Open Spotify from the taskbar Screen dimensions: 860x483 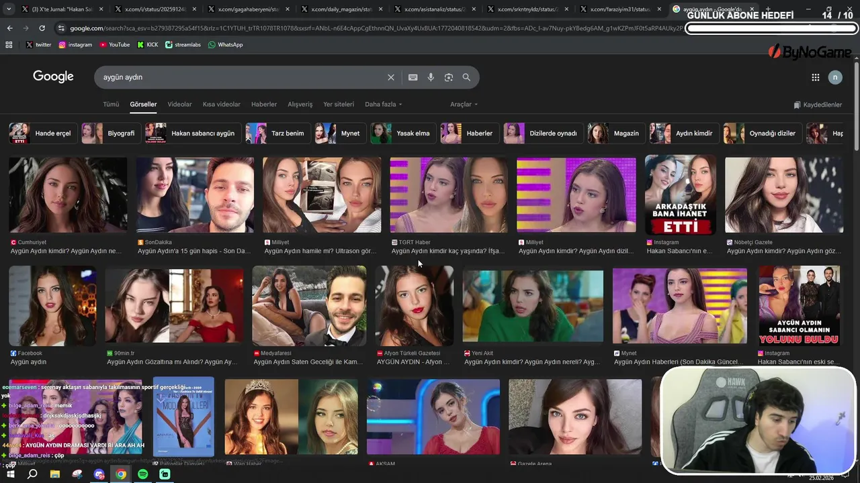tap(143, 474)
